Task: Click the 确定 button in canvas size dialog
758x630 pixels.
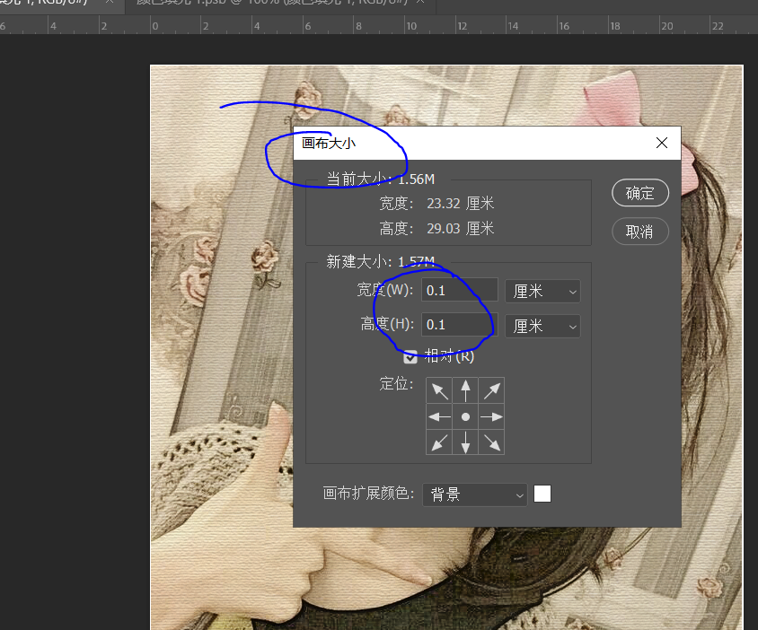Action: pyautogui.click(x=640, y=193)
